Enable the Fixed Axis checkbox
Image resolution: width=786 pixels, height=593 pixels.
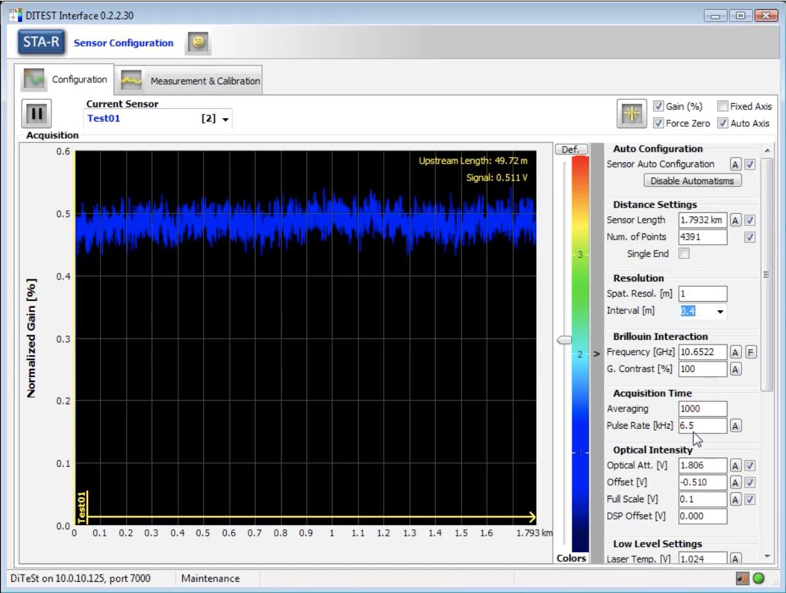tap(722, 107)
